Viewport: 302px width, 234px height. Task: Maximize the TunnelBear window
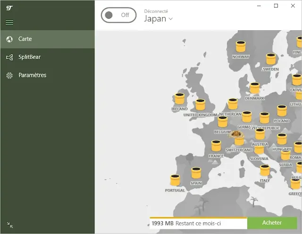coord(276,6)
